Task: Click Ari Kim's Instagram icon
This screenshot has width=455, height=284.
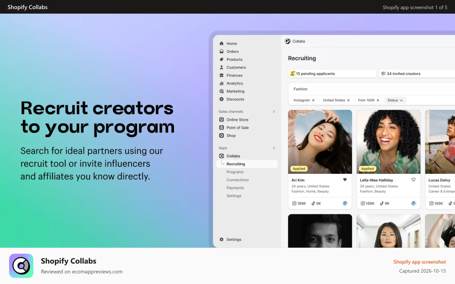Action: [x=294, y=203]
